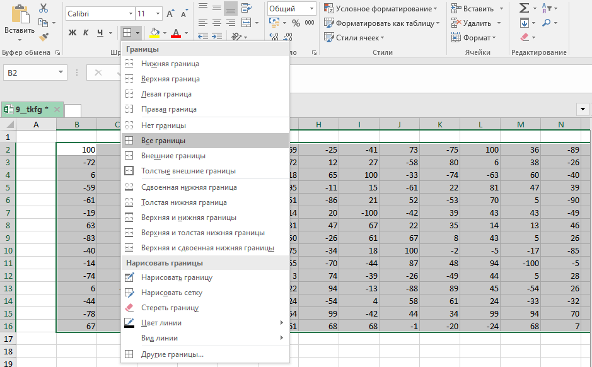Toggle Bold (Ж) formatting
This screenshot has height=367, width=592.
[x=72, y=33]
